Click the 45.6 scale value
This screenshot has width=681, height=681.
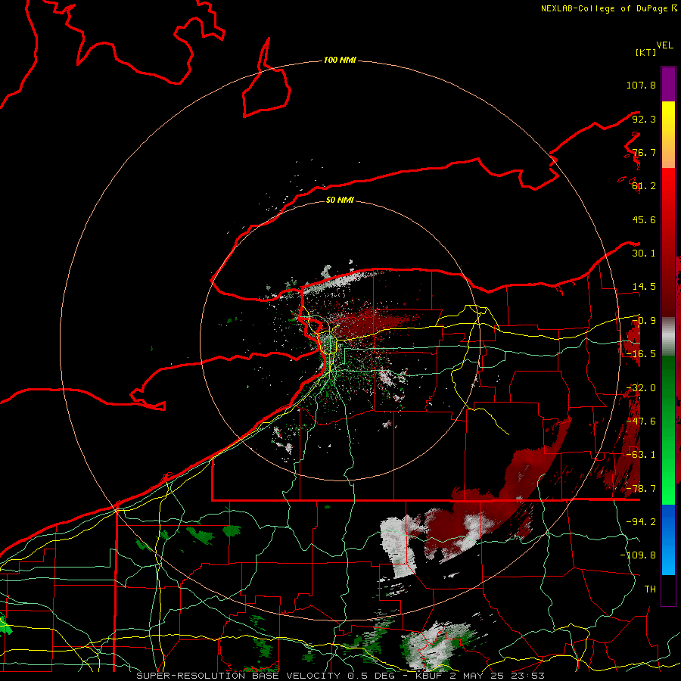point(644,219)
